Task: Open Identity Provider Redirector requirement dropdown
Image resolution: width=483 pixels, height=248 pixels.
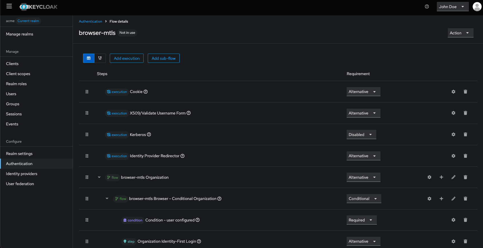Action: click(x=363, y=156)
